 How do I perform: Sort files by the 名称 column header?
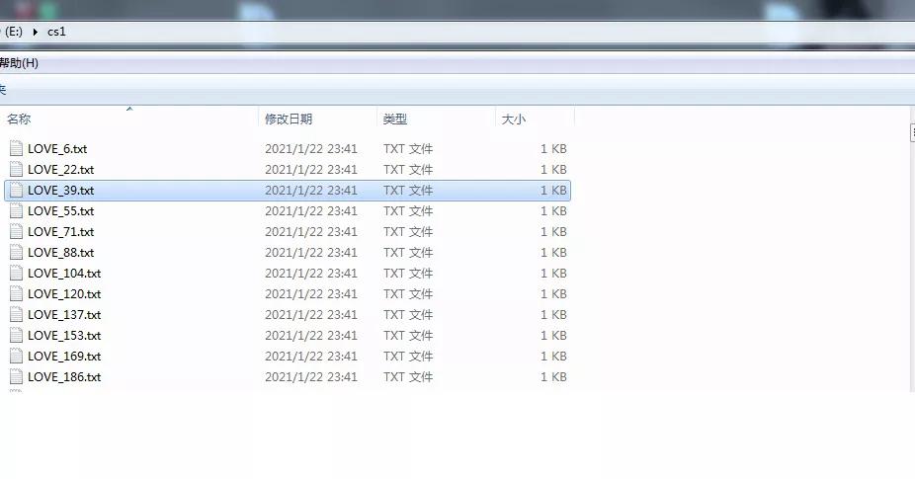click(19, 120)
